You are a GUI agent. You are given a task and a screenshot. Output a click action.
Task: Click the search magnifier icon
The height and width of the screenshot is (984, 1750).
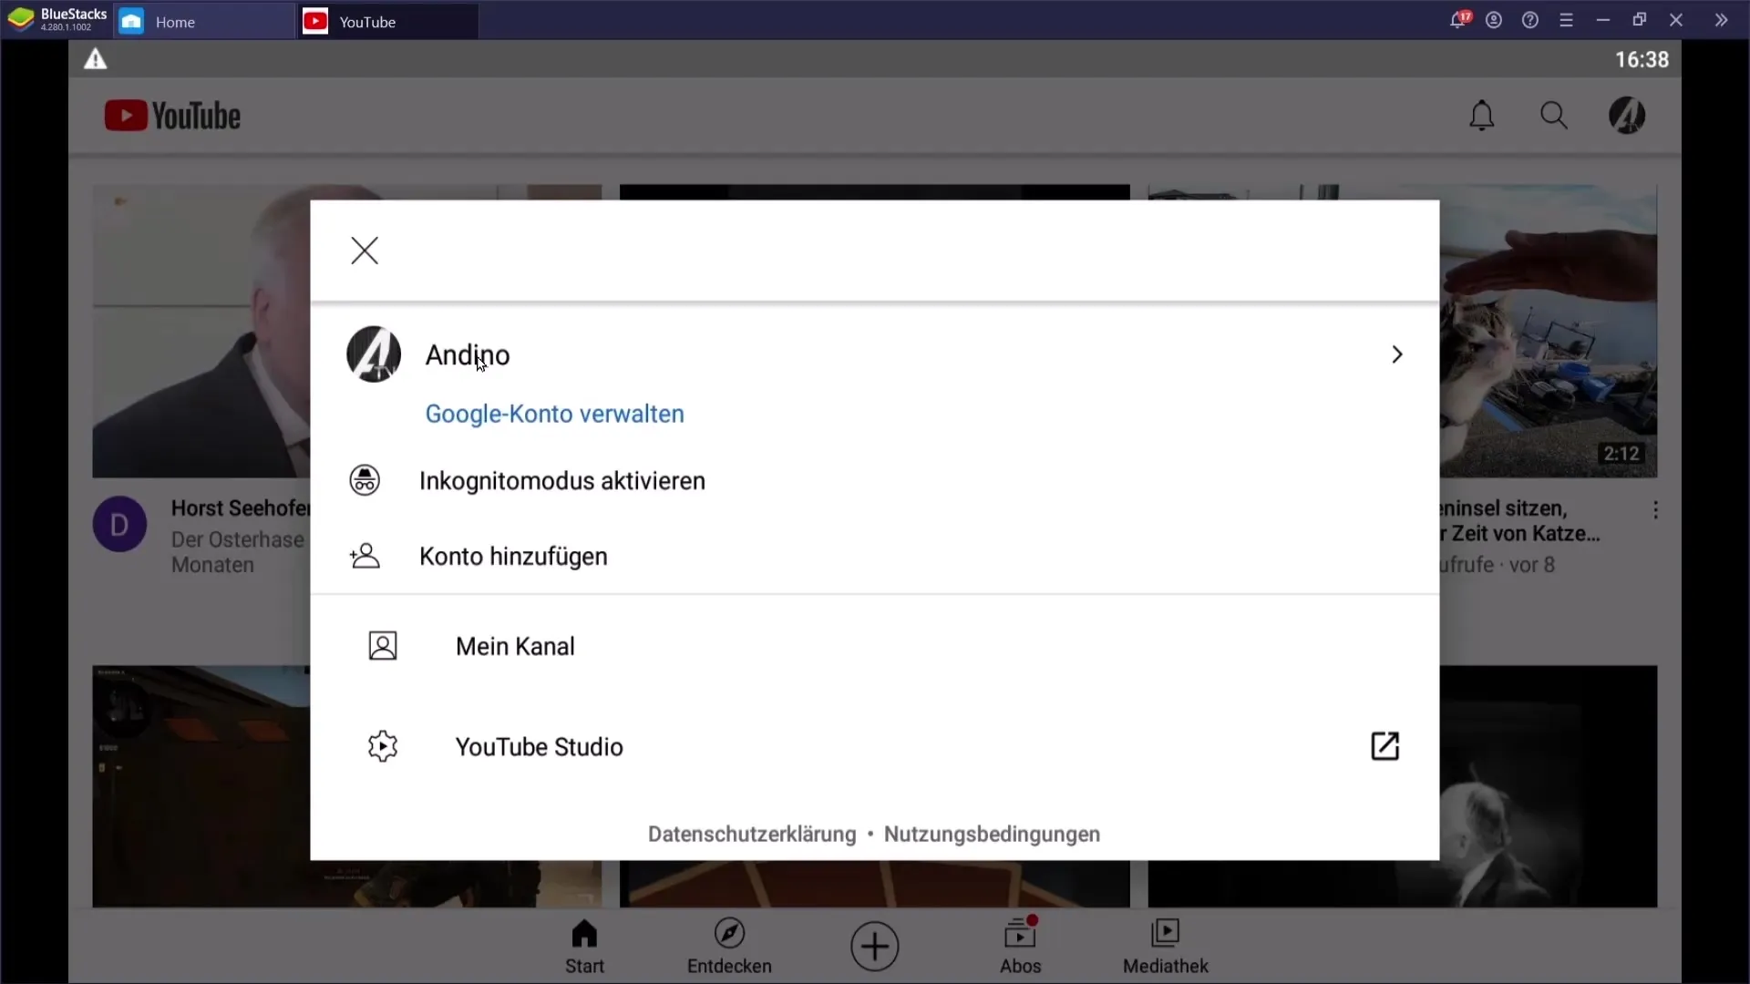1554,116
